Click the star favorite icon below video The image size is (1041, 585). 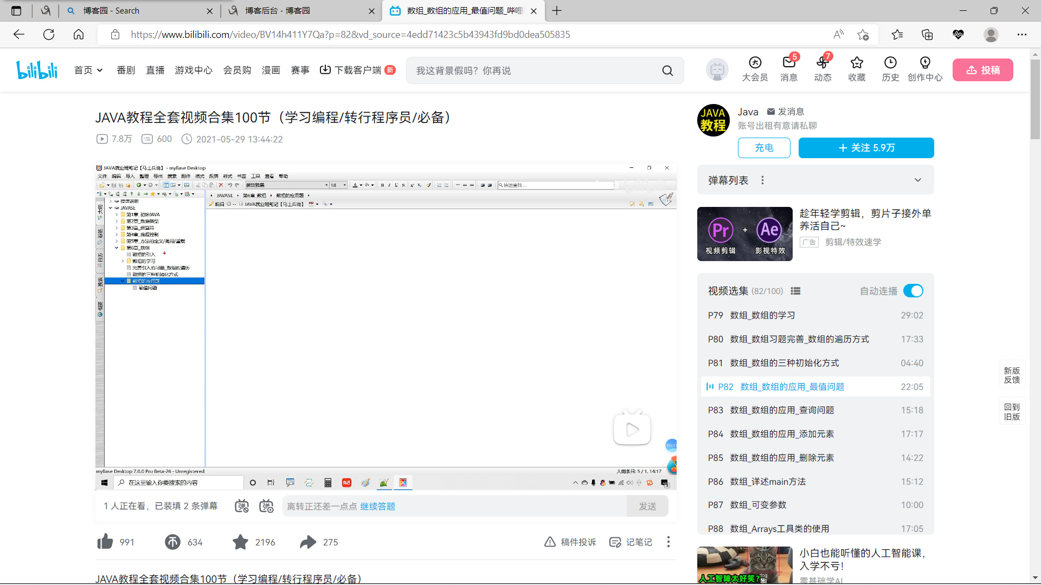240,542
